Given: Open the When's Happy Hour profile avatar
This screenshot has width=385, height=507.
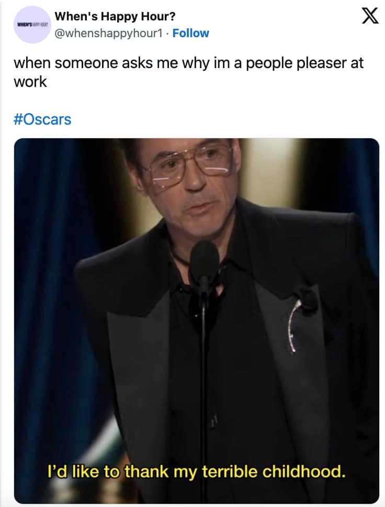Looking at the screenshot, I should 30,25.
